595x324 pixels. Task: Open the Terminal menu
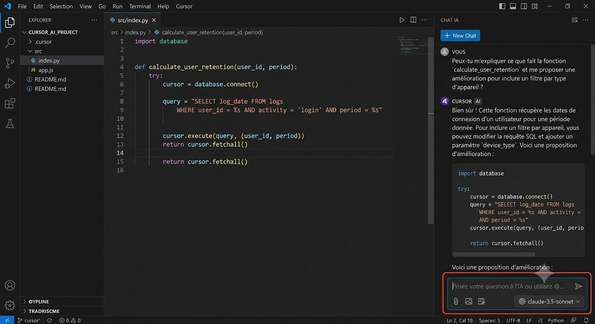pyautogui.click(x=140, y=6)
